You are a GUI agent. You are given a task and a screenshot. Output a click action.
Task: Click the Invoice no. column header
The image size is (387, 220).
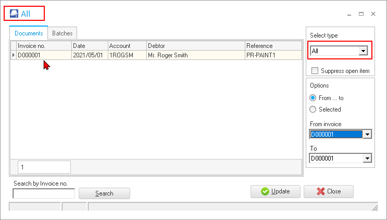pyautogui.click(x=44, y=46)
